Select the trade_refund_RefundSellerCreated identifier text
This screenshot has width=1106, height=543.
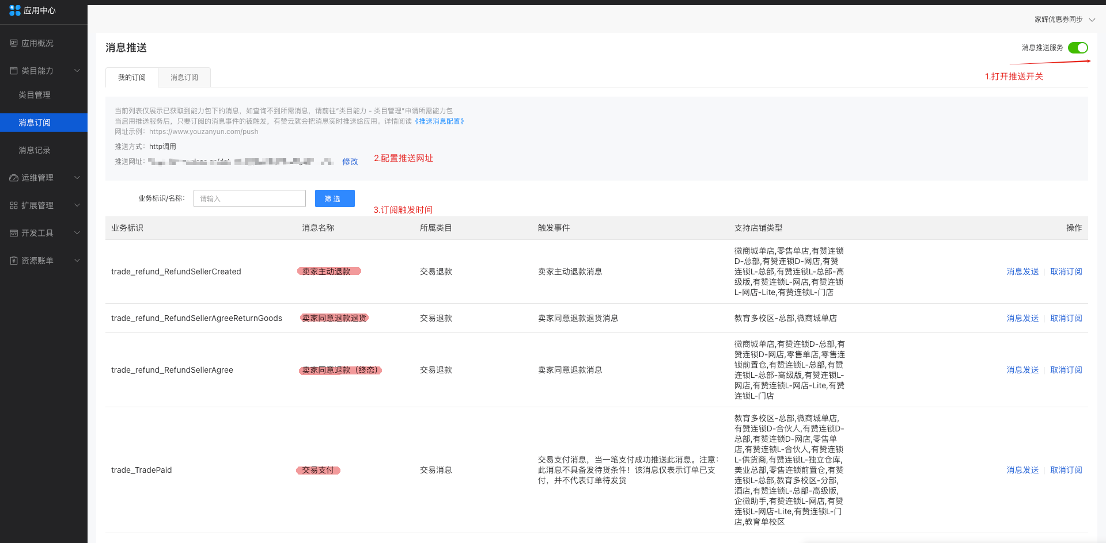pyautogui.click(x=176, y=271)
